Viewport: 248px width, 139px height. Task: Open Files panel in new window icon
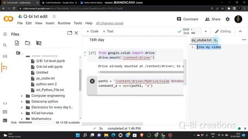point(70,33)
